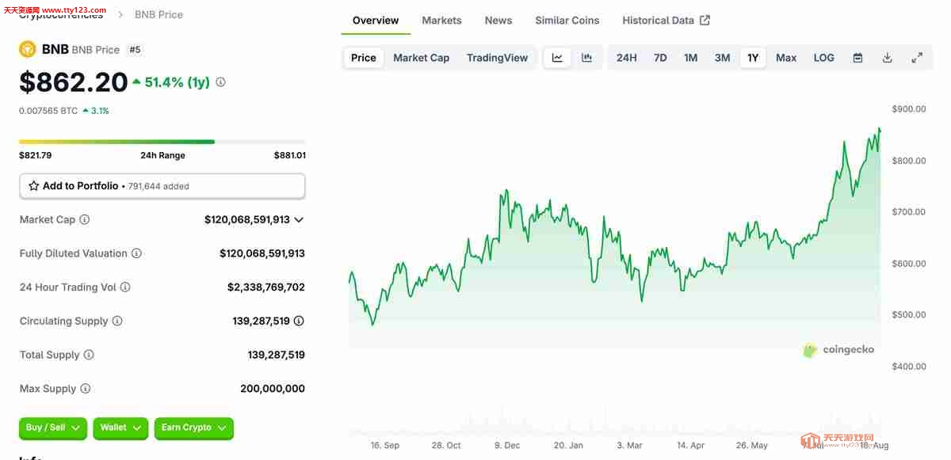
Task: Show Max Supply info icon
Action: [86, 389]
